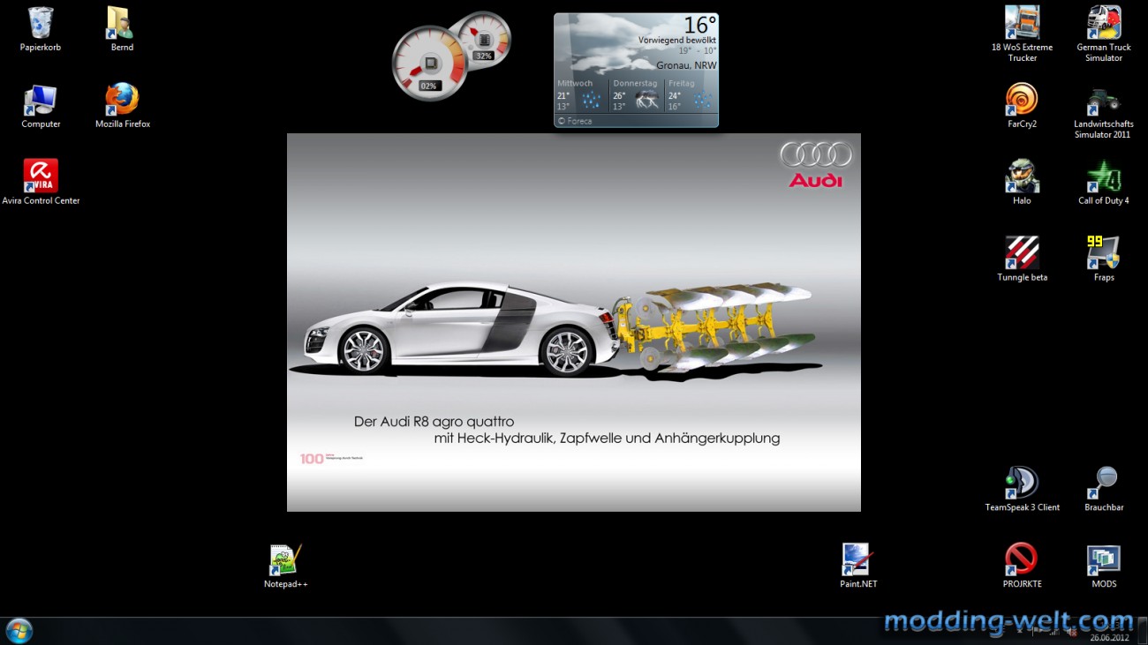The image size is (1148, 645).
Task: Open the Tunngle beta shortcut
Action: [1022, 259]
